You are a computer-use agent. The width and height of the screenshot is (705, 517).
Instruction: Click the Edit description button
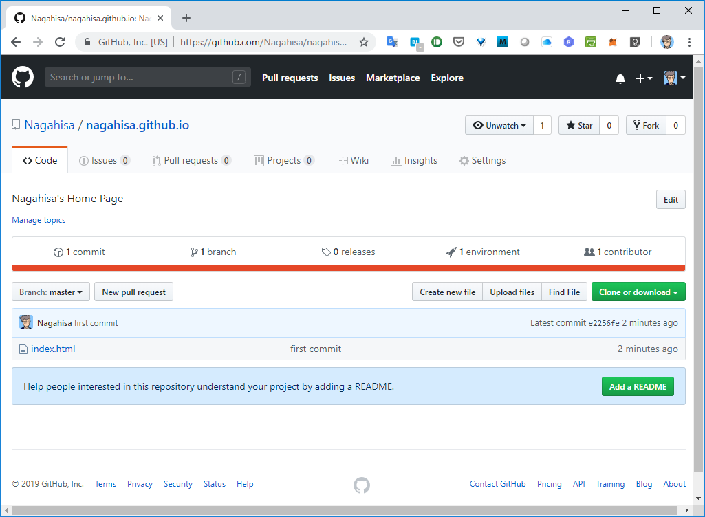coord(671,199)
